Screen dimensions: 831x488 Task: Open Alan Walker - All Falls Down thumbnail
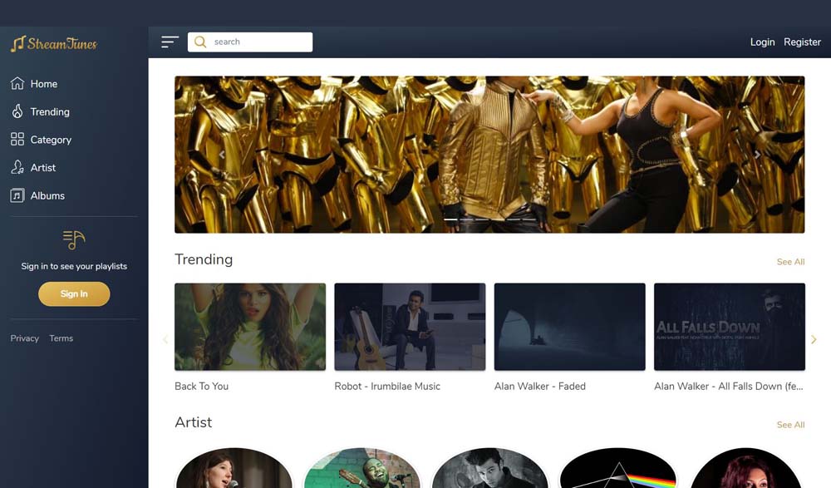(730, 327)
